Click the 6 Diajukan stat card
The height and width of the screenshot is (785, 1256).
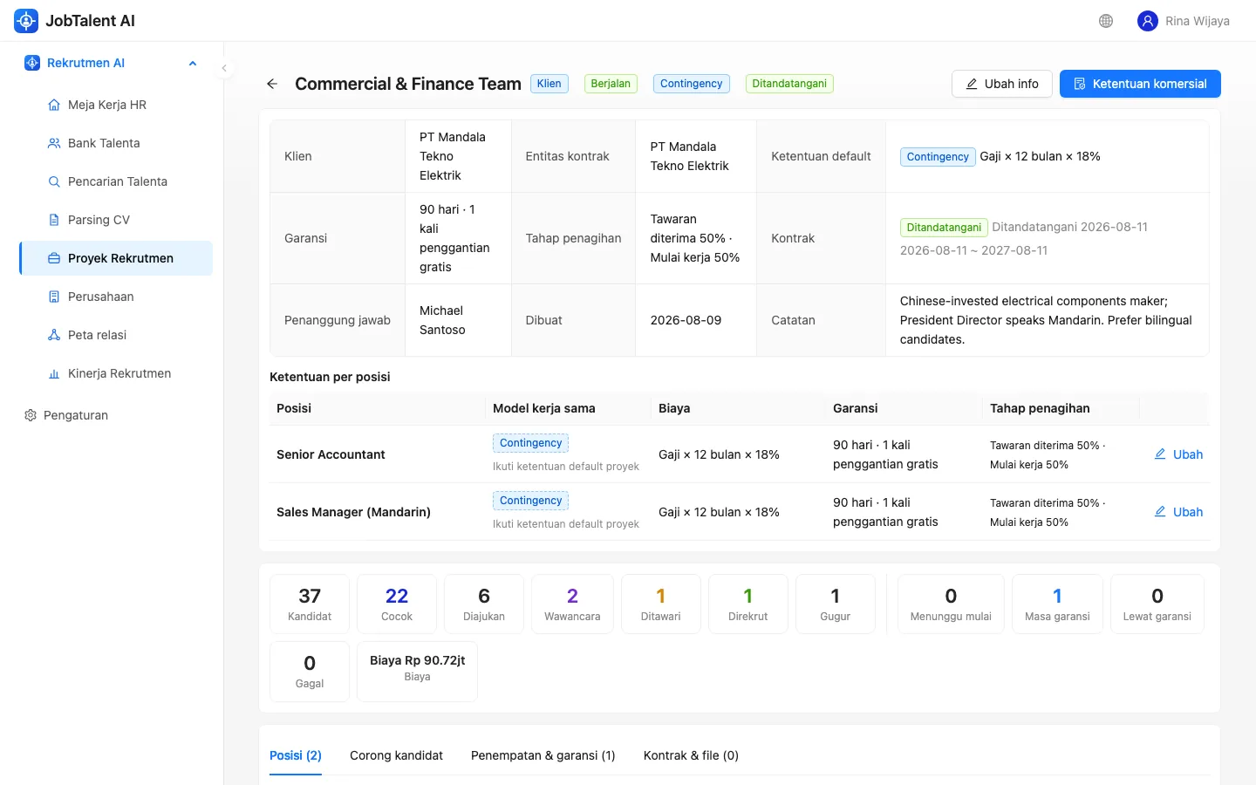(484, 604)
